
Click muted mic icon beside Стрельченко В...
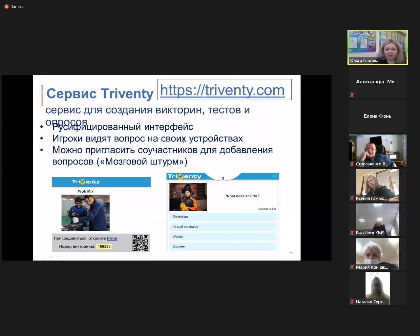point(352,164)
